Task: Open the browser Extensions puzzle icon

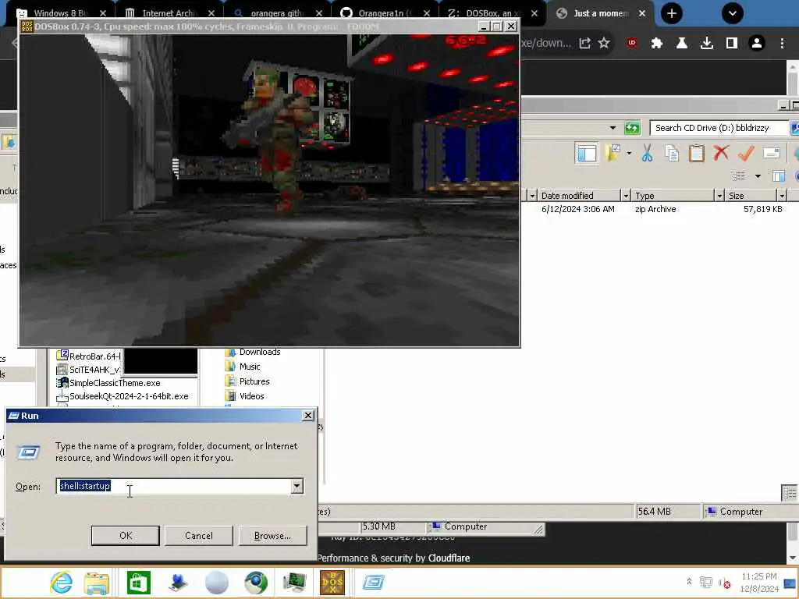Action: (x=657, y=44)
